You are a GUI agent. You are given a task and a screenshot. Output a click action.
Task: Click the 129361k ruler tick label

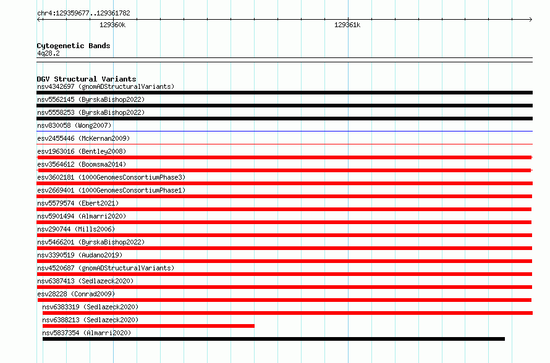[x=347, y=25]
